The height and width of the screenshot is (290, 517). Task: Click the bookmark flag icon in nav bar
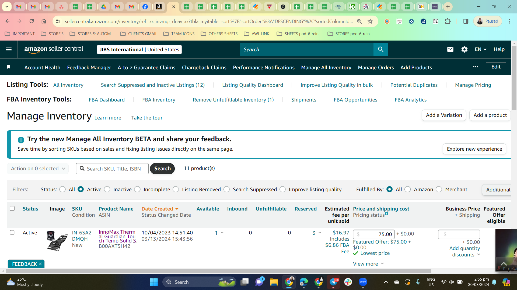click(x=9, y=67)
